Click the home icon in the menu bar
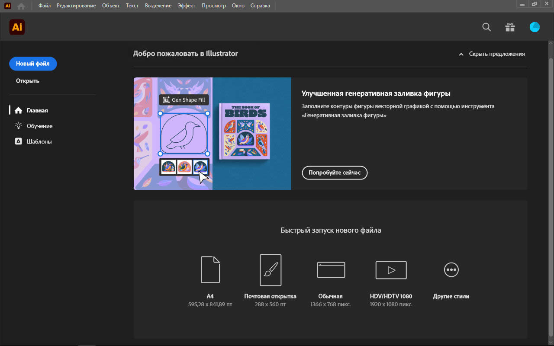This screenshot has width=554, height=346. (21, 6)
